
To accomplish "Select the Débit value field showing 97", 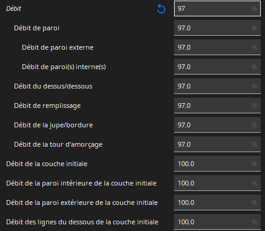I will click(x=217, y=8).
